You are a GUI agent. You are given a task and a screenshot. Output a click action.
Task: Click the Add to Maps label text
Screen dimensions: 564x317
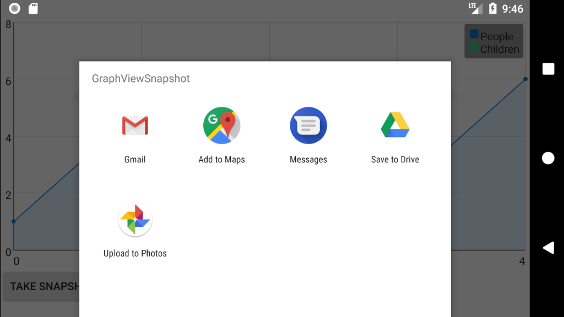click(x=221, y=159)
